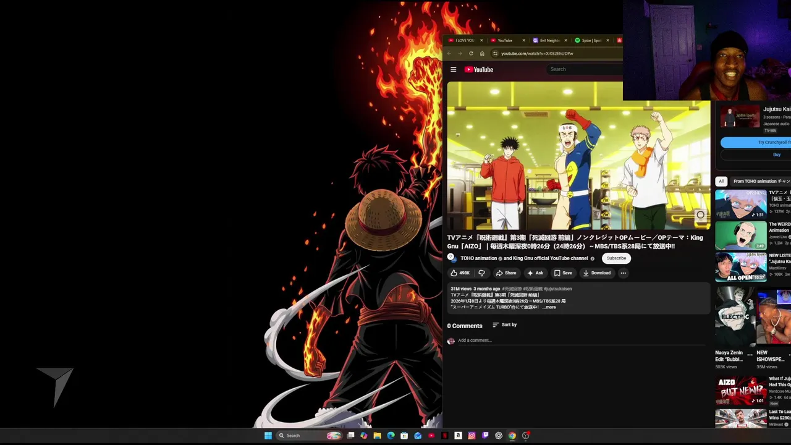Open the AIZO BUT NEW video thumbnail
The width and height of the screenshot is (791, 445).
[741, 391]
